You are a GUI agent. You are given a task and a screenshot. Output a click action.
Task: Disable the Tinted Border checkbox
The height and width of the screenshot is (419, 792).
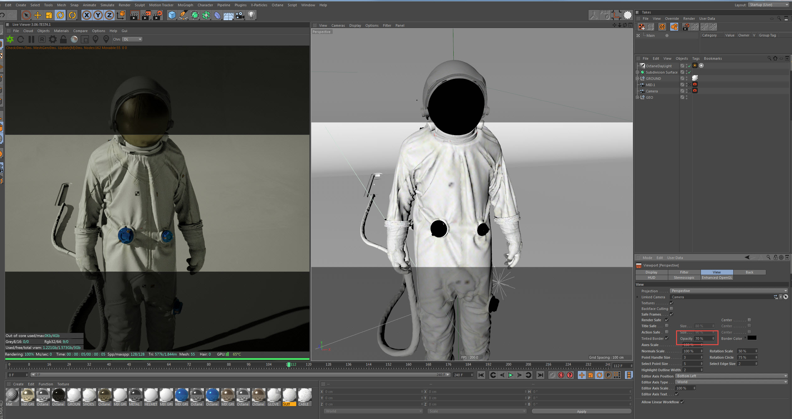pyautogui.click(x=667, y=338)
